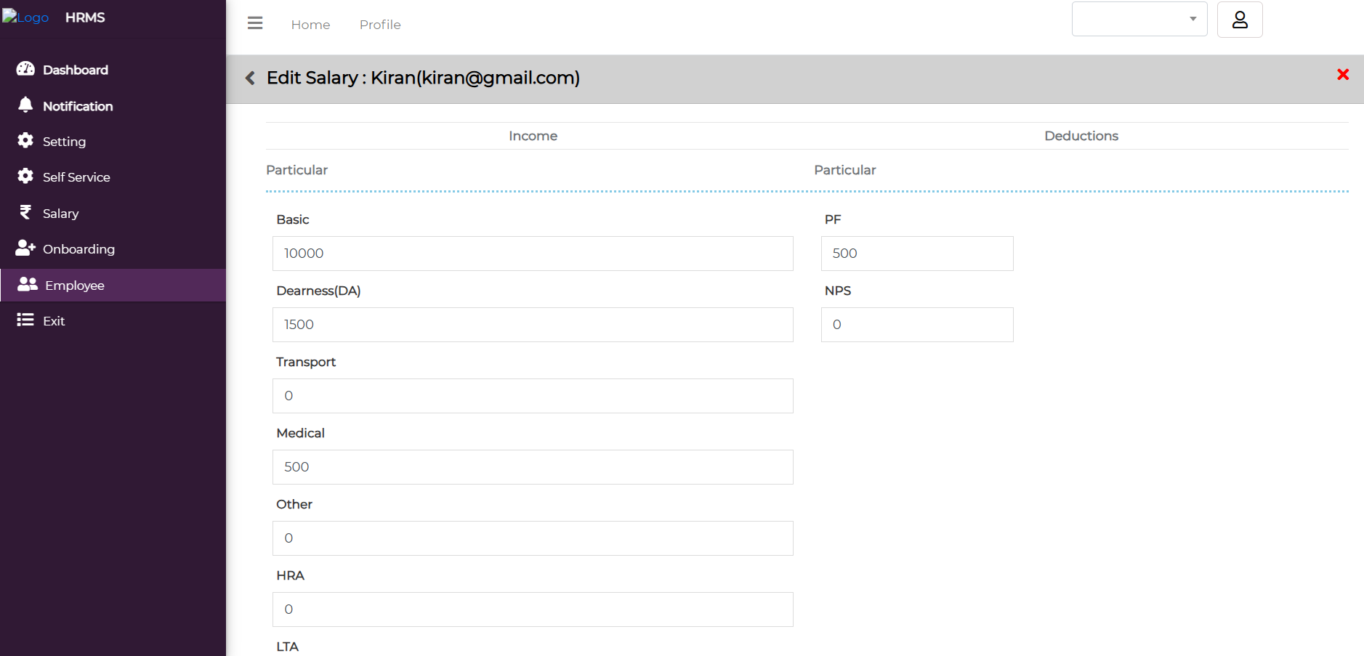Screen dimensions: 1364x656
Task: Go to the Home link
Action: 310,25
